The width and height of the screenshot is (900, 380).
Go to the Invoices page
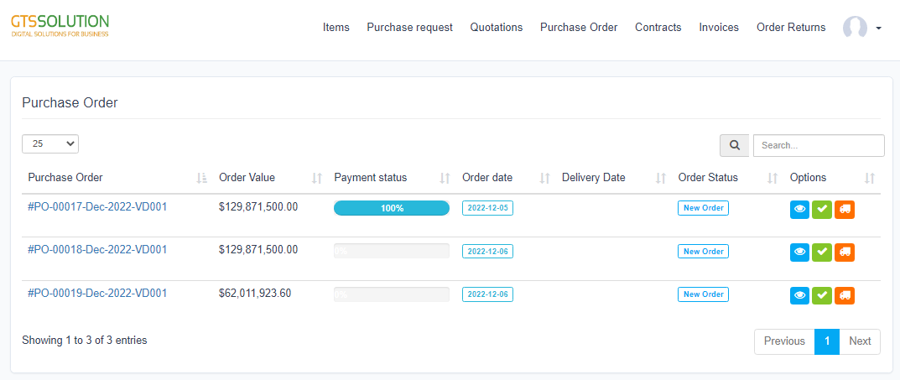click(719, 28)
